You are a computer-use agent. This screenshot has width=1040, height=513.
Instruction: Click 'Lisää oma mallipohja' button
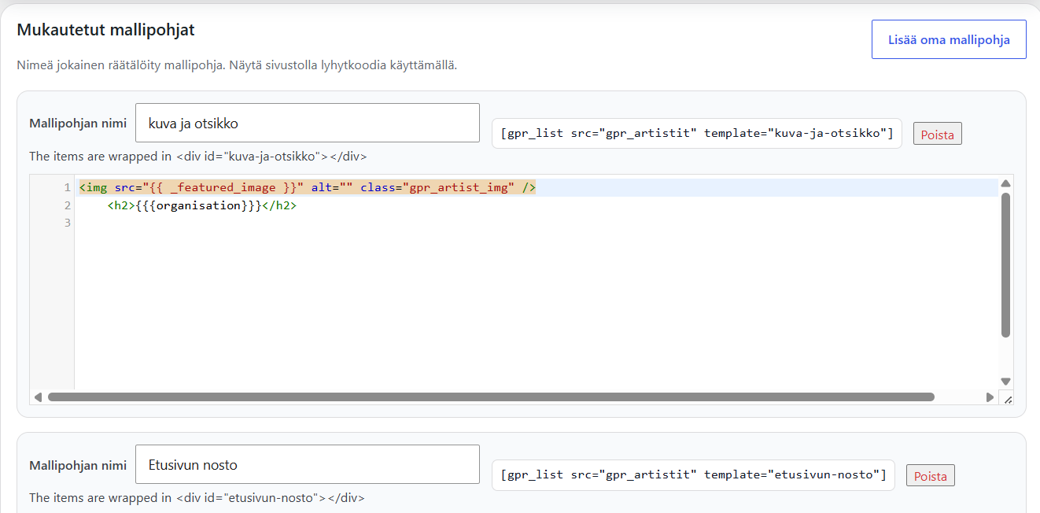(x=949, y=39)
